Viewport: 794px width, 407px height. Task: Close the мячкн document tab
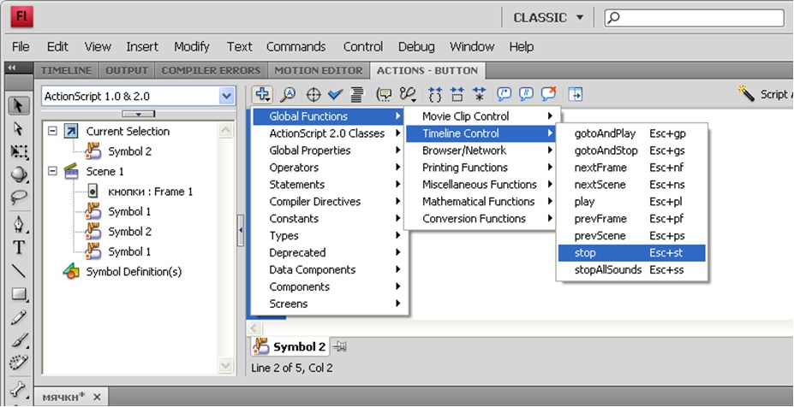[x=98, y=397]
